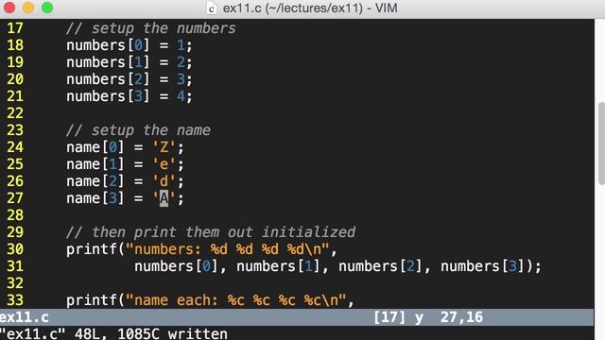Screen dimensions: 605x340
Task: Click the 'y' flag in the status line
Action: 419,318
